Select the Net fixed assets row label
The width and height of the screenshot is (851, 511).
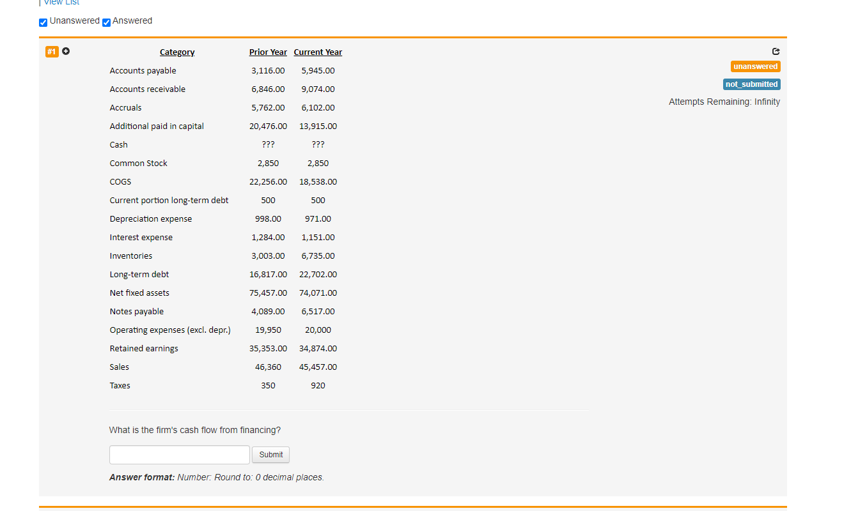coord(139,293)
